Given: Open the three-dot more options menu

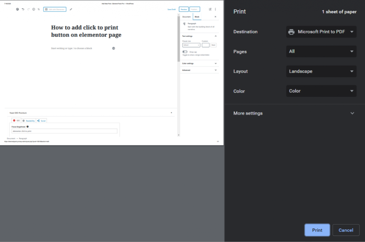Looking at the screenshot, I should click(x=215, y=9).
